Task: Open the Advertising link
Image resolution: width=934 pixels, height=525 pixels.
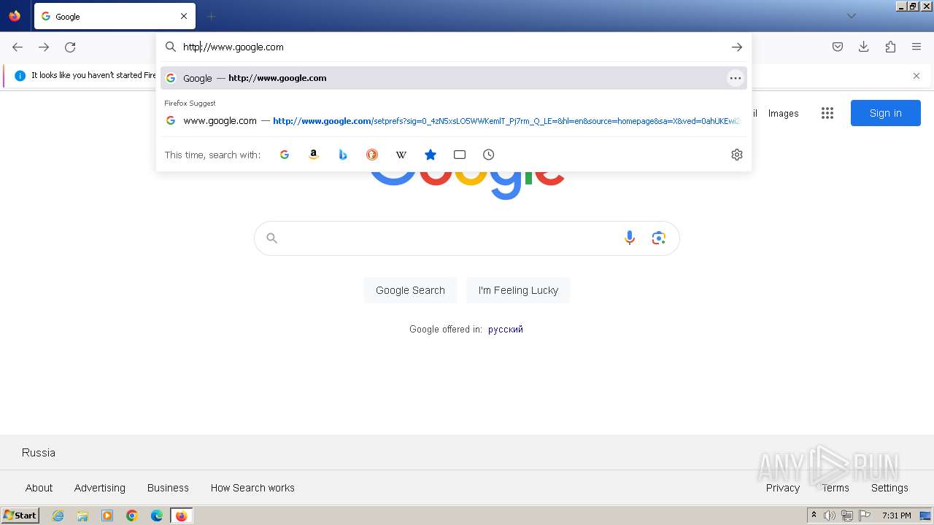Action: (x=100, y=488)
